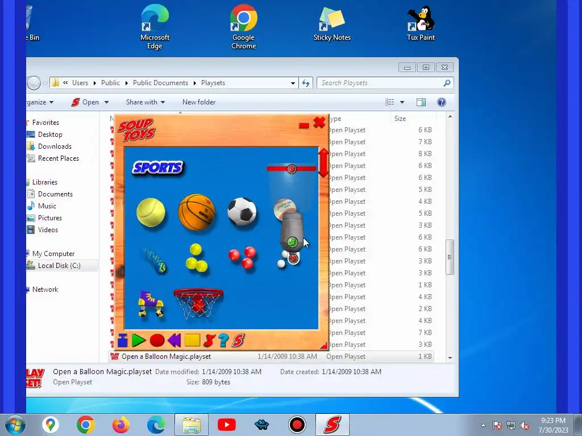Open the blue toybox icon in Soup Toys

[123, 341]
